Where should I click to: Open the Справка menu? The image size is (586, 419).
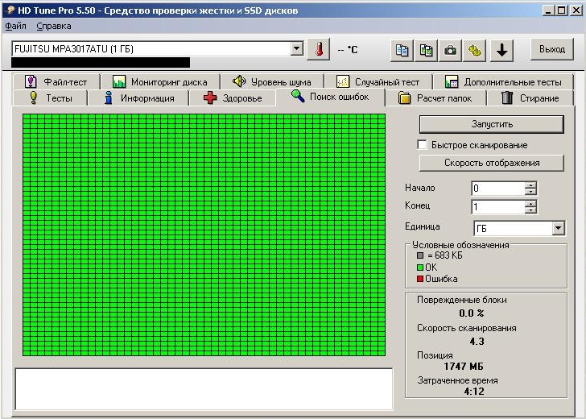pyautogui.click(x=54, y=26)
